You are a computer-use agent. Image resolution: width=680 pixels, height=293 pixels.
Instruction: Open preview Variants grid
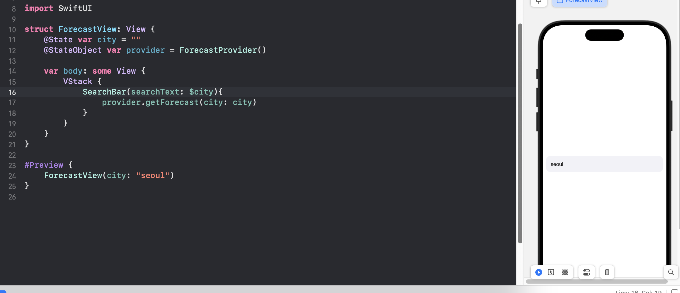point(565,272)
